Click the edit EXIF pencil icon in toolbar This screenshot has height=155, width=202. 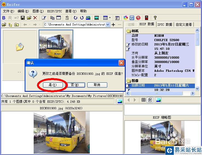44,18
